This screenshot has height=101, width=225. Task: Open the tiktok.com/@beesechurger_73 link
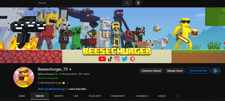coord(53,89)
